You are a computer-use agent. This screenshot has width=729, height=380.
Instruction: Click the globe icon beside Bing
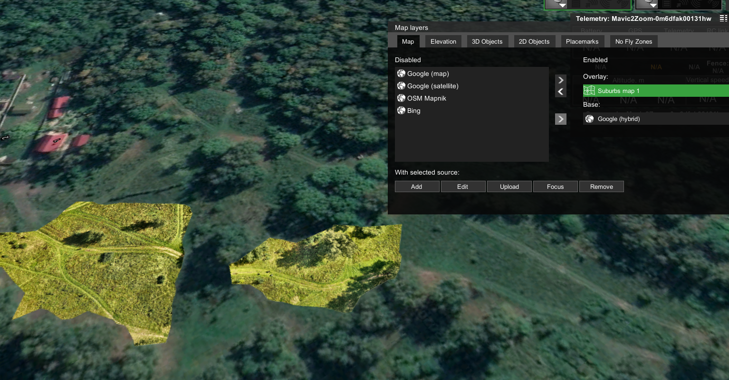click(x=401, y=111)
